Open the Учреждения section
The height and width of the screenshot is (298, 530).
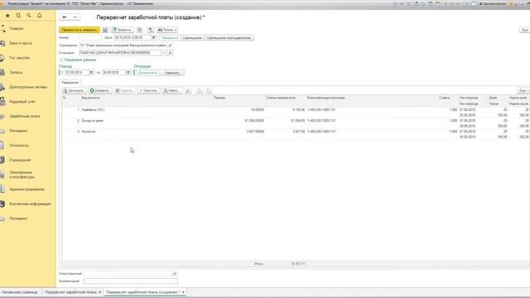(20, 160)
